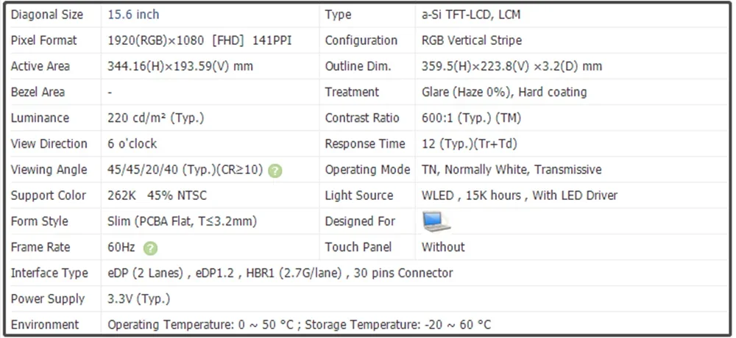This screenshot has width=736, height=338.
Task: Click the laptop icon in Designed For row
Action: (x=436, y=220)
